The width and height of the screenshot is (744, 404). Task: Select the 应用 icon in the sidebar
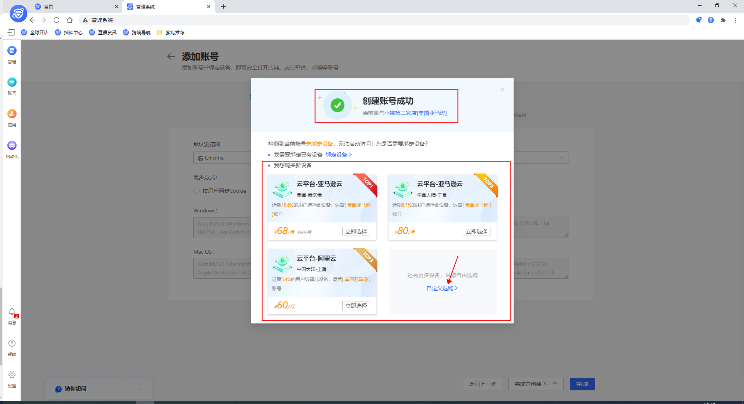click(x=12, y=118)
